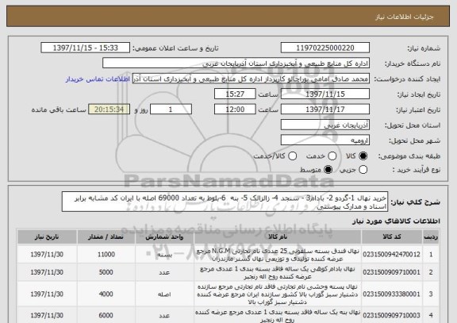The width and height of the screenshot is (457, 323).
Task: Click the تاریخ نیاز column header
Action: click(47, 236)
